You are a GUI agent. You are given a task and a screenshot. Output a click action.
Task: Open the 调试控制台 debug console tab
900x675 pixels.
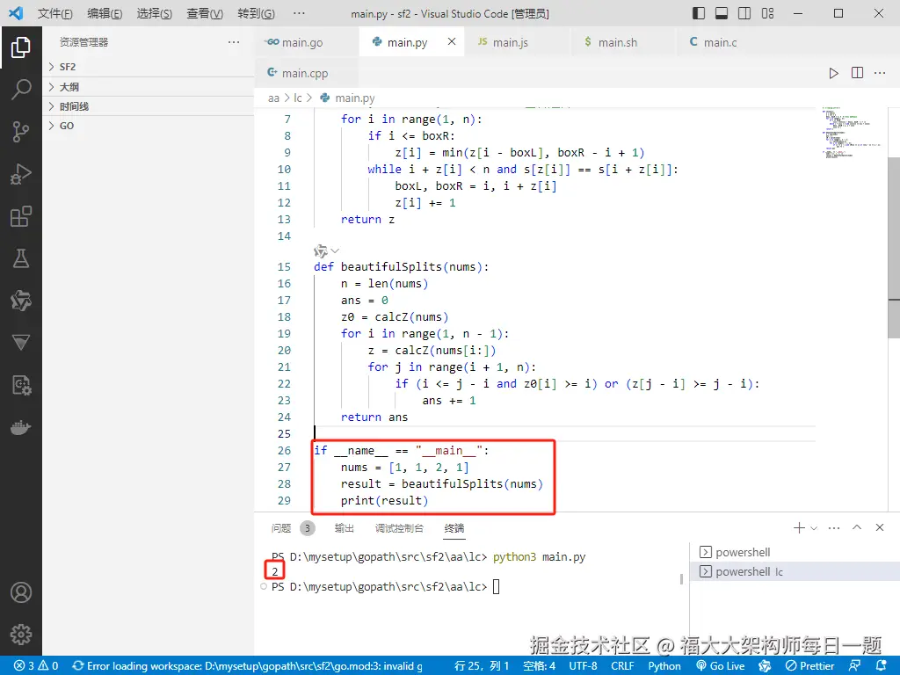[400, 528]
